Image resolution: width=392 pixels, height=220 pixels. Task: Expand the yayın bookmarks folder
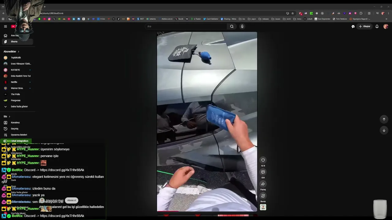[252, 19]
